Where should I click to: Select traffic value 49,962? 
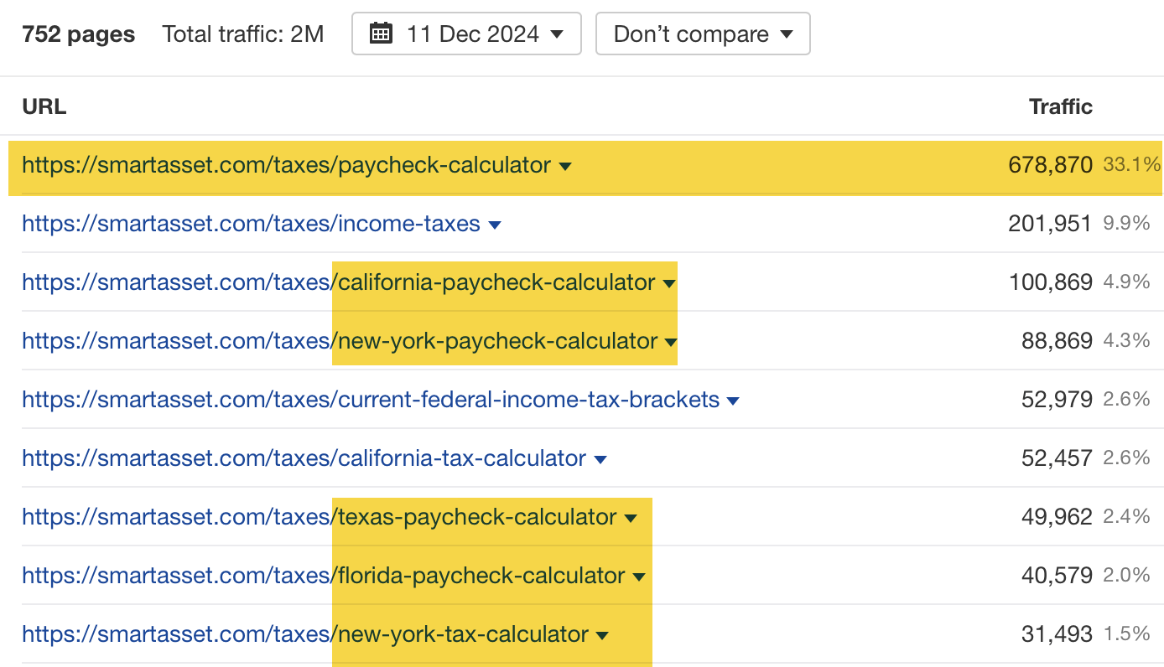tap(1057, 517)
